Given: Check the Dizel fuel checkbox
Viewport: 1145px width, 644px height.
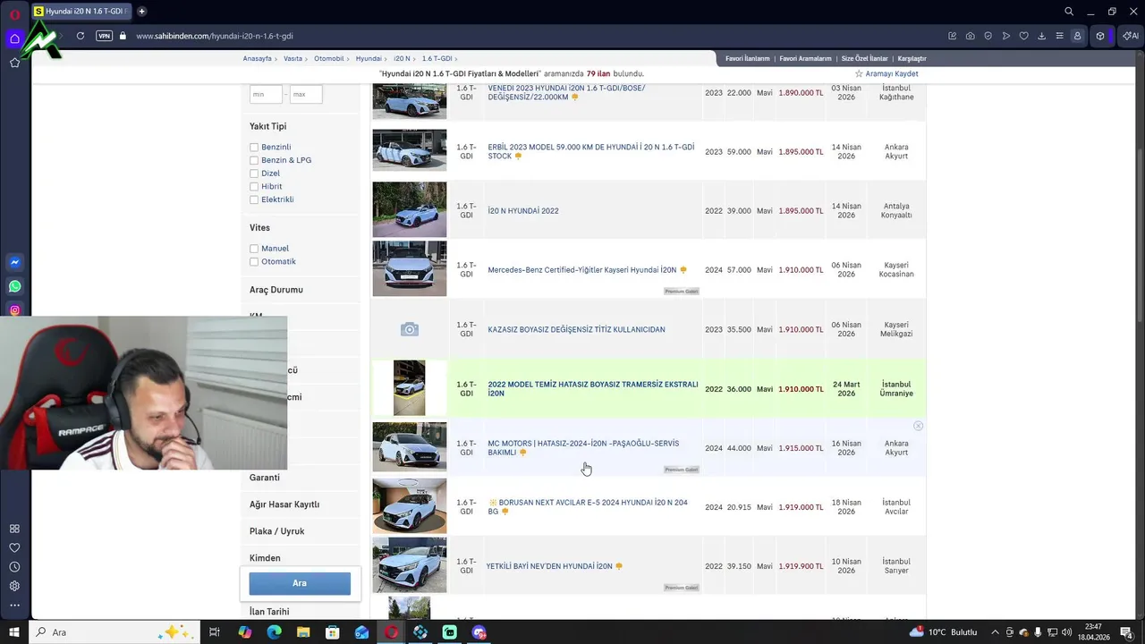Looking at the screenshot, I should pyautogui.click(x=254, y=174).
